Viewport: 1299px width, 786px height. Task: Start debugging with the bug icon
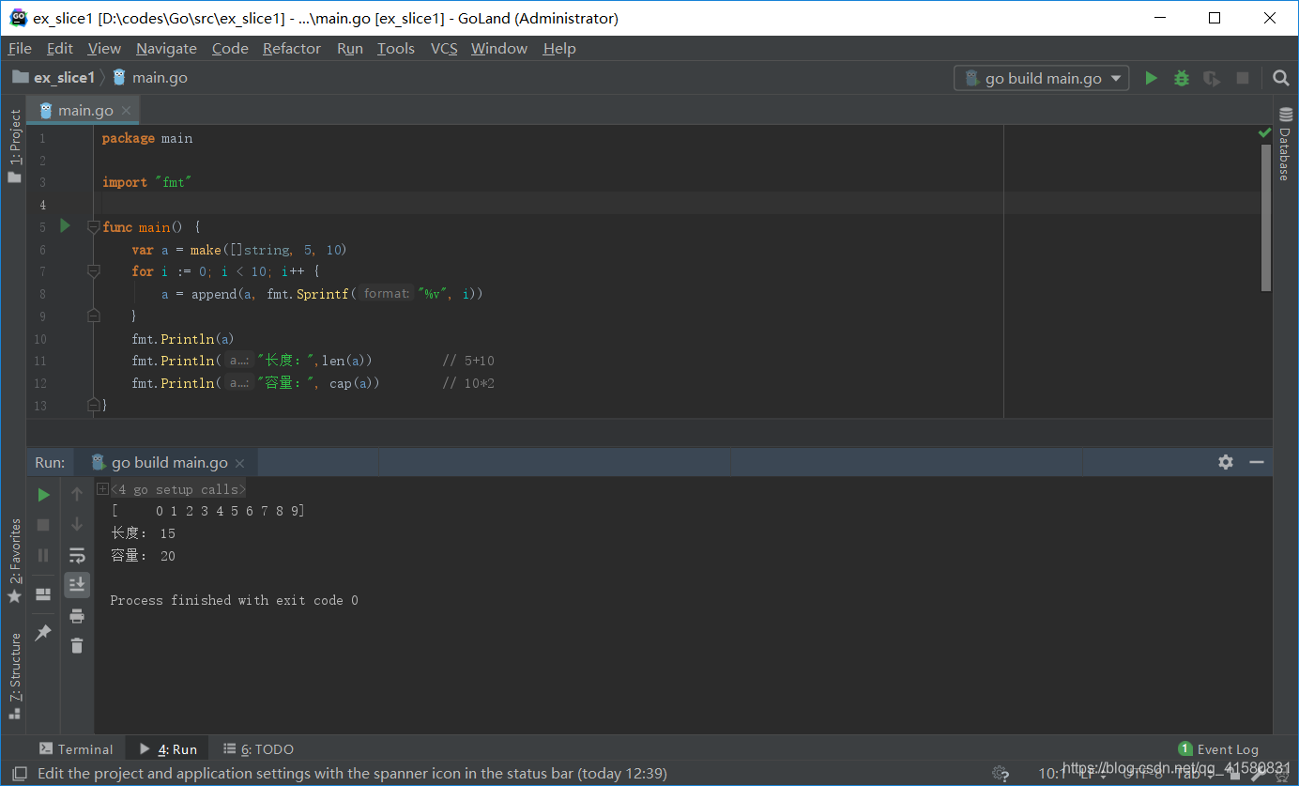[1182, 78]
